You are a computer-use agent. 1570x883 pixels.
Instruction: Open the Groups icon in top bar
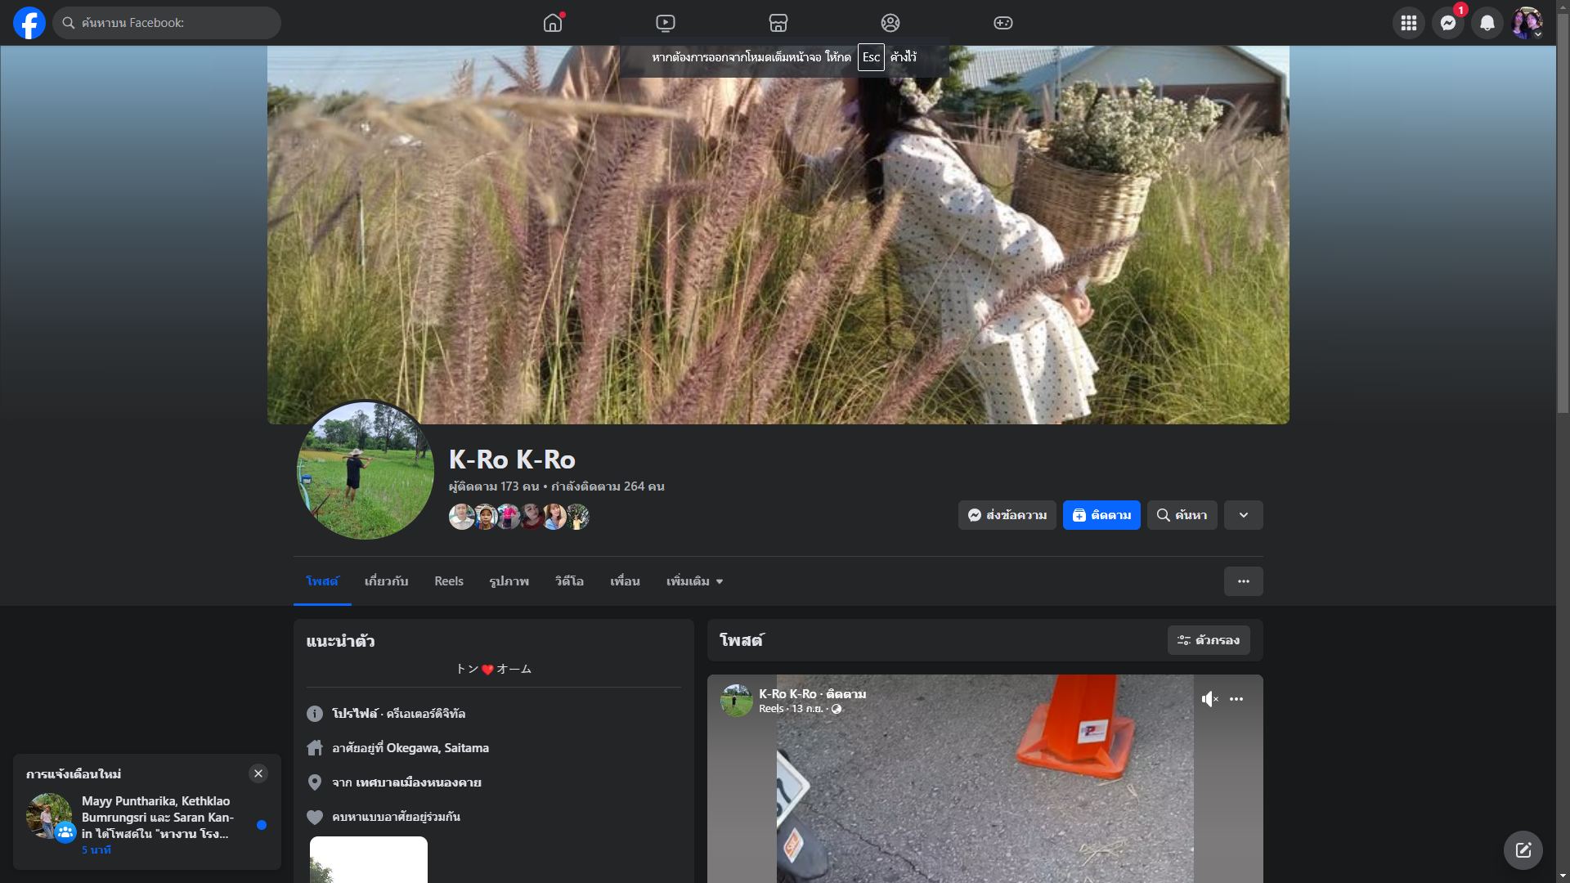coord(890,23)
